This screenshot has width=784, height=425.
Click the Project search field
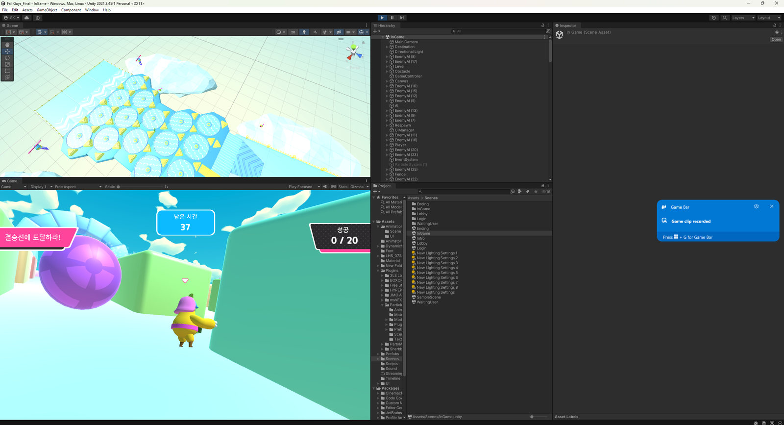pos(463,192)
